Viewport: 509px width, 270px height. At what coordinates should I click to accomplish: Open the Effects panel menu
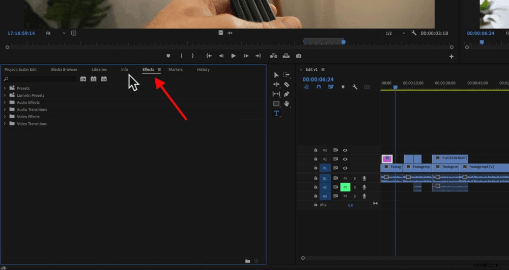coord(159,69)
